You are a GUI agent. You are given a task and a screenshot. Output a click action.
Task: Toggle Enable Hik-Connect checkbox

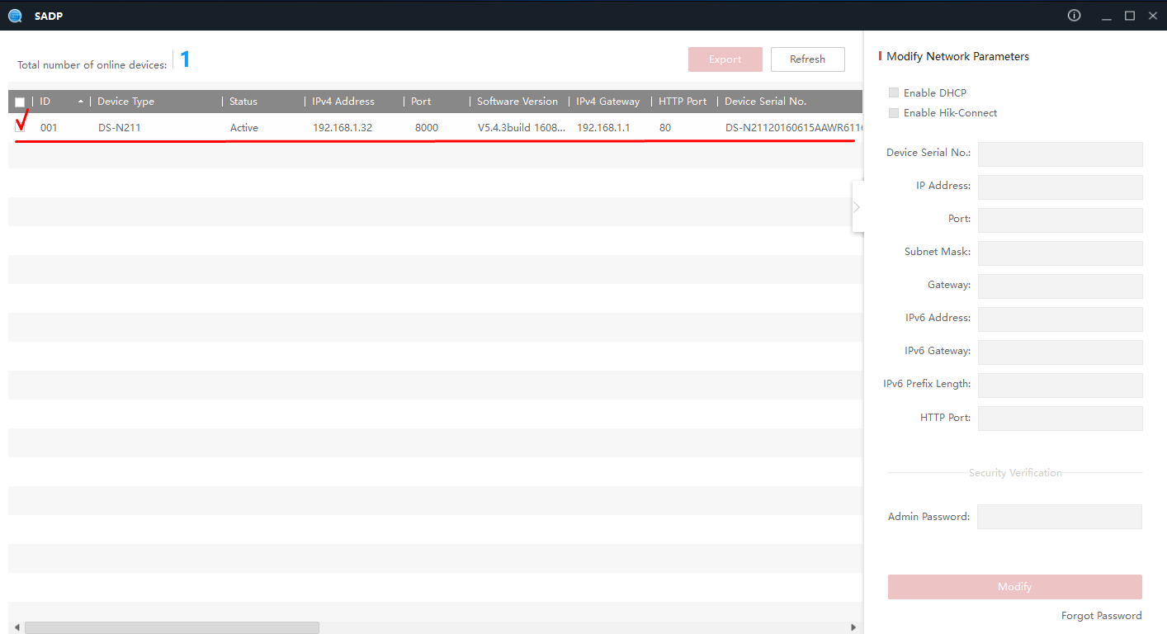coord(894,113)
